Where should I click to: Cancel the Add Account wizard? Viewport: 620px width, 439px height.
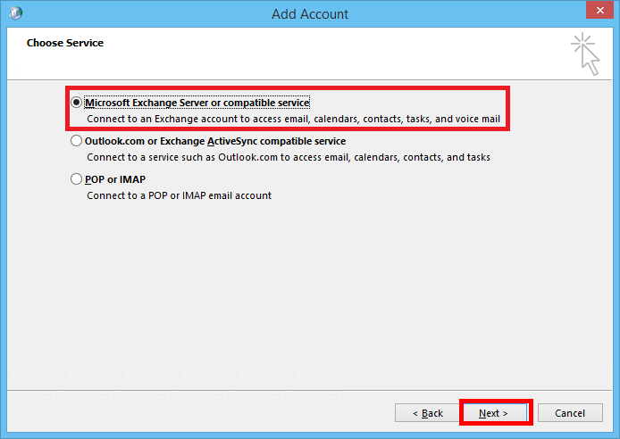click(x=570, y=413)
